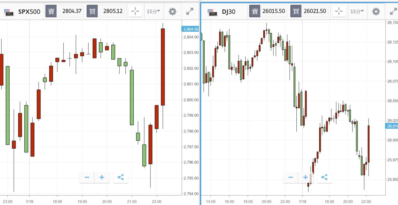Share the SPX500 chart
The image size is (398, 205).
[x=121, y=177]
